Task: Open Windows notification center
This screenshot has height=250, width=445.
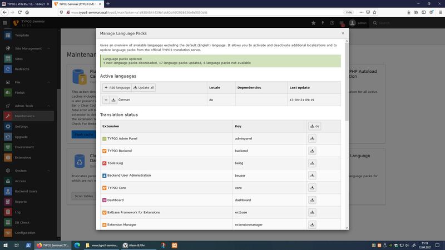Action: point(438,245)
